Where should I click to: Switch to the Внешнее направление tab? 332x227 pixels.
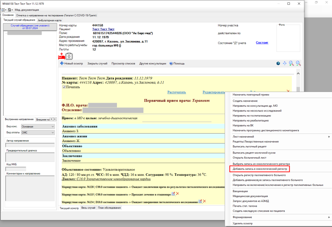pos(43,120)
